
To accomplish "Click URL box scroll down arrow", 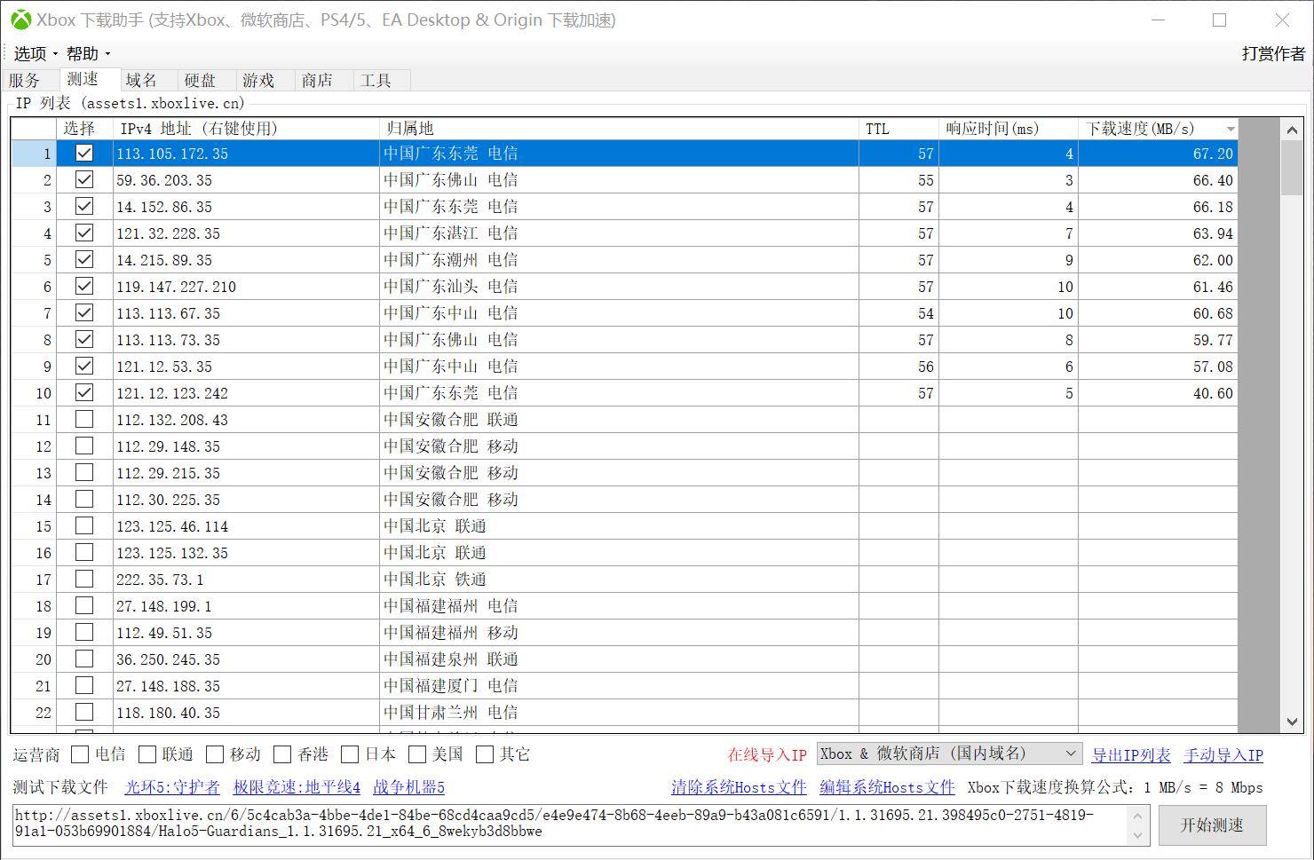I will coord(1137,835).
